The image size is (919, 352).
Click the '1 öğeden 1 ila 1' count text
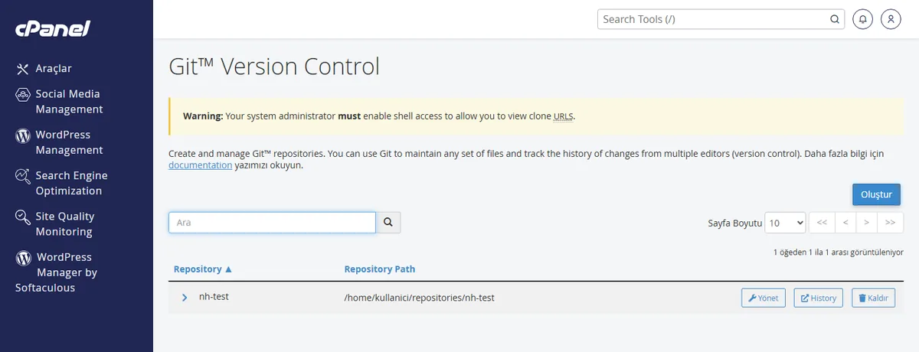click(839, 252)
